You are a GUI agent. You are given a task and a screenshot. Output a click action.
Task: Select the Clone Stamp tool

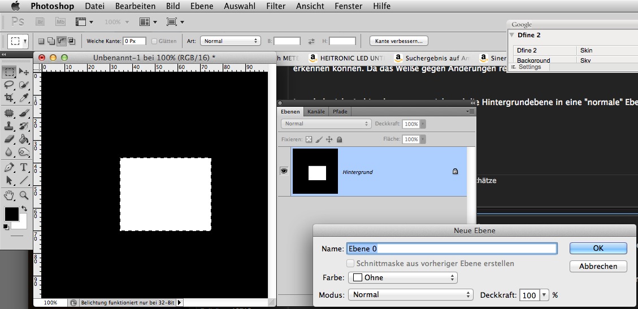[9, 126]
